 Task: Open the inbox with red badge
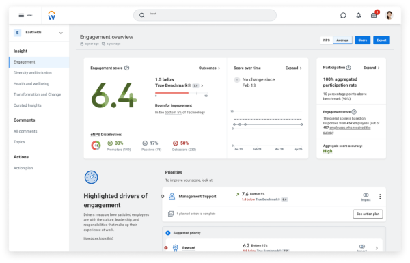[374, 16]
